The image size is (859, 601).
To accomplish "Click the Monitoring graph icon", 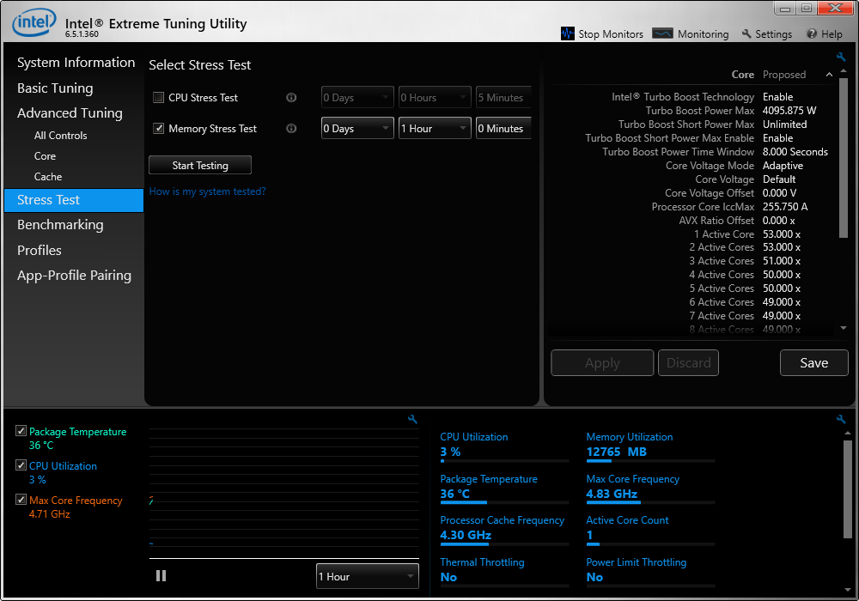I will [x=662, y=33].
